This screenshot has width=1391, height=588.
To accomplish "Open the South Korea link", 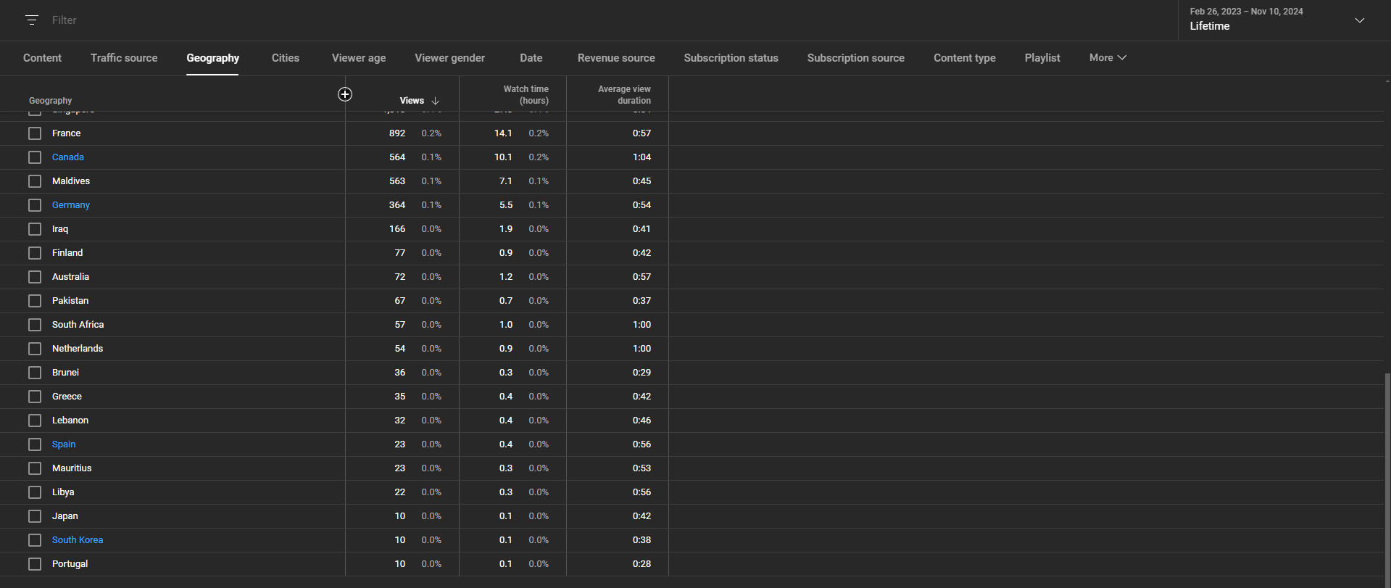I will coord(78,540).
